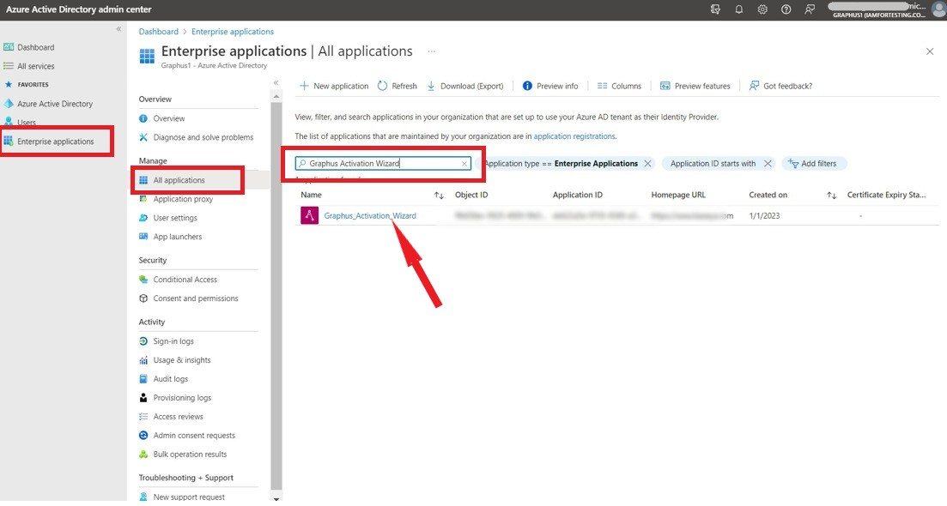Collapse the left navigation sidebar
The height and width of the screenshot is (506, 947).
coord(119,29)
